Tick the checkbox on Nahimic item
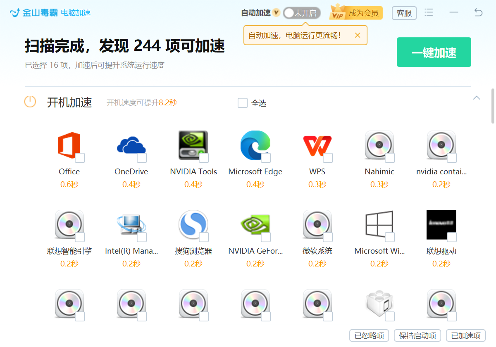 click(x=390, y=158)
